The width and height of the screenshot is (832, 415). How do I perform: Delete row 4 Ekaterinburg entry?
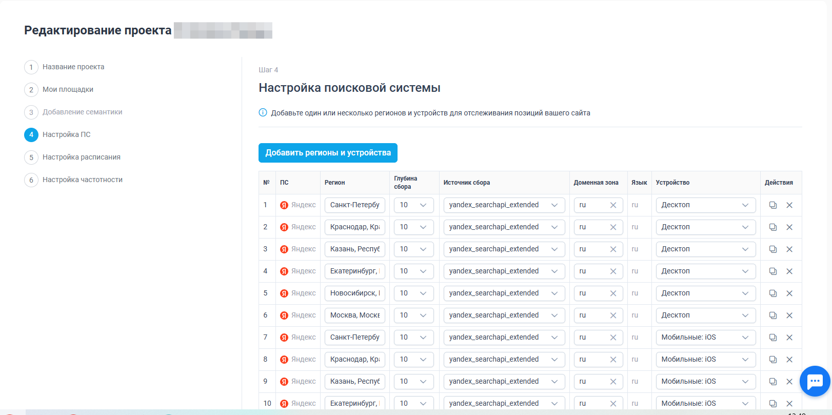pos(789,271)
